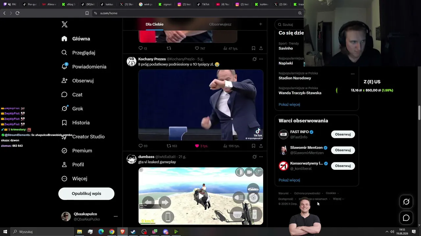This screenshot has height=236, width=421.
Task: Switch to the sigmat browser tab
Action: click(x=165, y=4)
